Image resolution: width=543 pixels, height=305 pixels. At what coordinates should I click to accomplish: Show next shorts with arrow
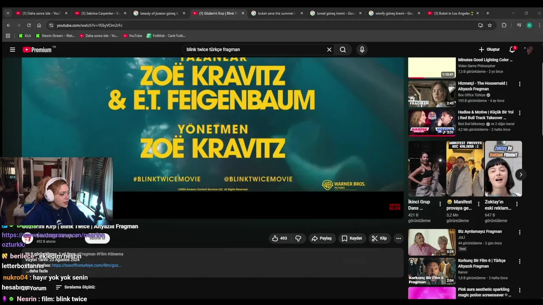[521, 175]
